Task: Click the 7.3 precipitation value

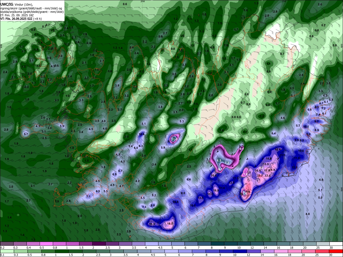Action: [144, 207]
